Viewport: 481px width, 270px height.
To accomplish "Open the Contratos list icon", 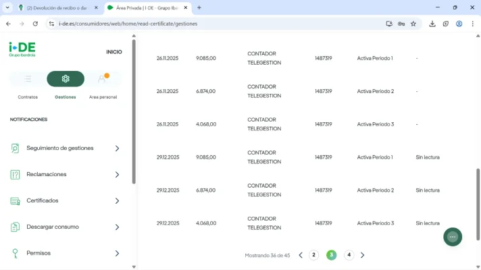I will pos(28,79).
